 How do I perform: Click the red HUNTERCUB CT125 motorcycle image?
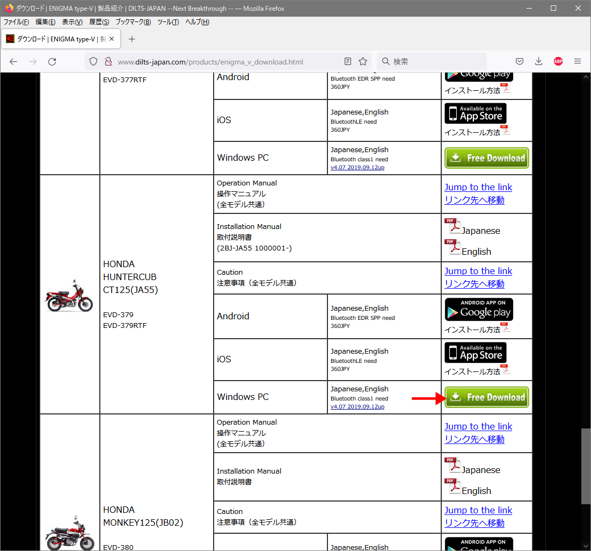point(69,296)
